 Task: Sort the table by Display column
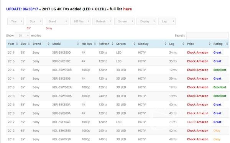coord(152,44)
